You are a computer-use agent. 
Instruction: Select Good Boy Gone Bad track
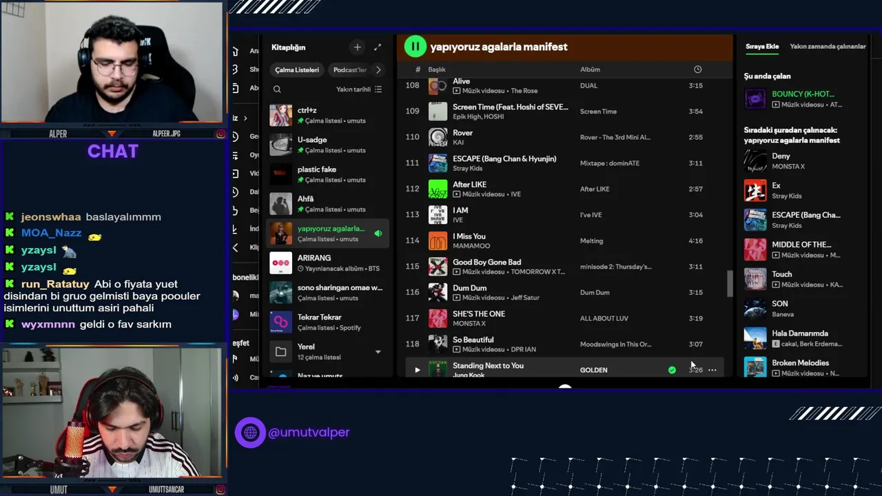(563, 267)
